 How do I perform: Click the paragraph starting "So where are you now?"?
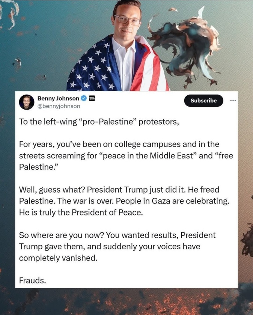point(117,247)
